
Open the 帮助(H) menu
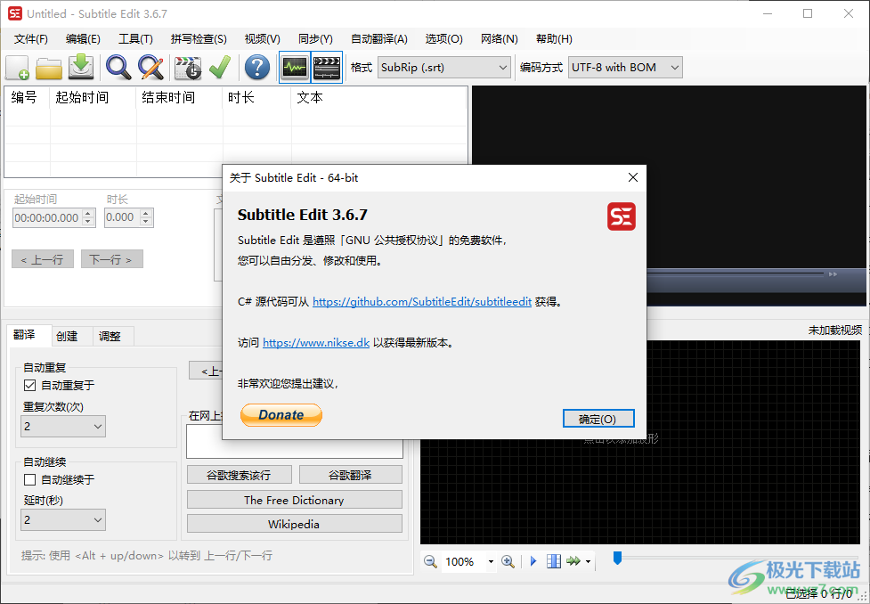tap(554, 39)
